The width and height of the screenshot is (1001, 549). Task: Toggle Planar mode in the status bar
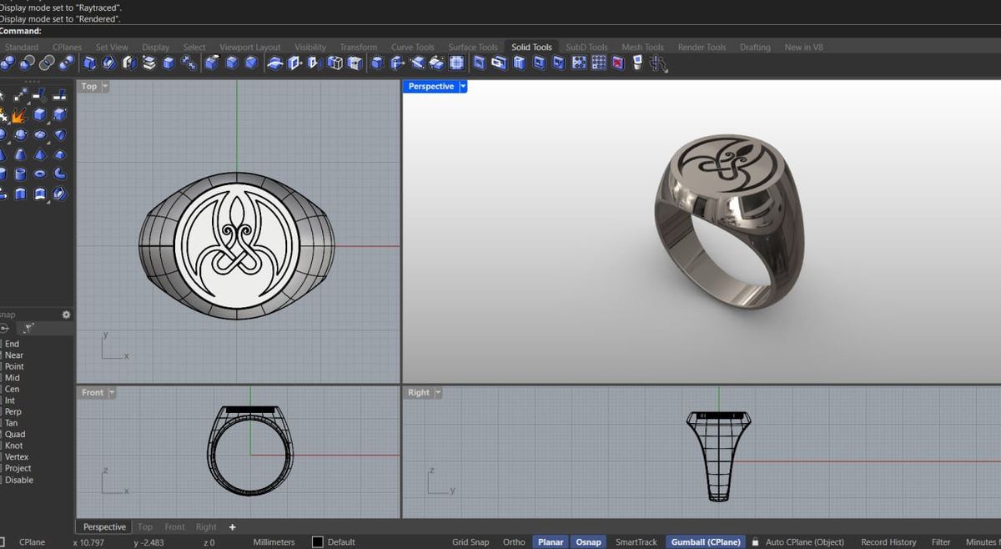tap(551, 542)
